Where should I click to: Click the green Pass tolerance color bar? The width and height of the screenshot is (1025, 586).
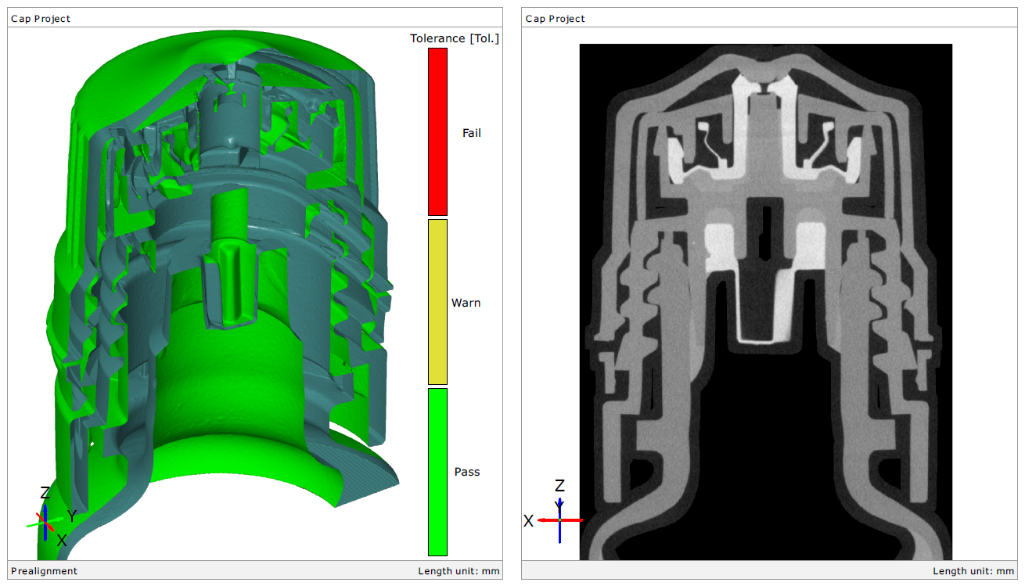pyautogui.click(x=437, y=471)
